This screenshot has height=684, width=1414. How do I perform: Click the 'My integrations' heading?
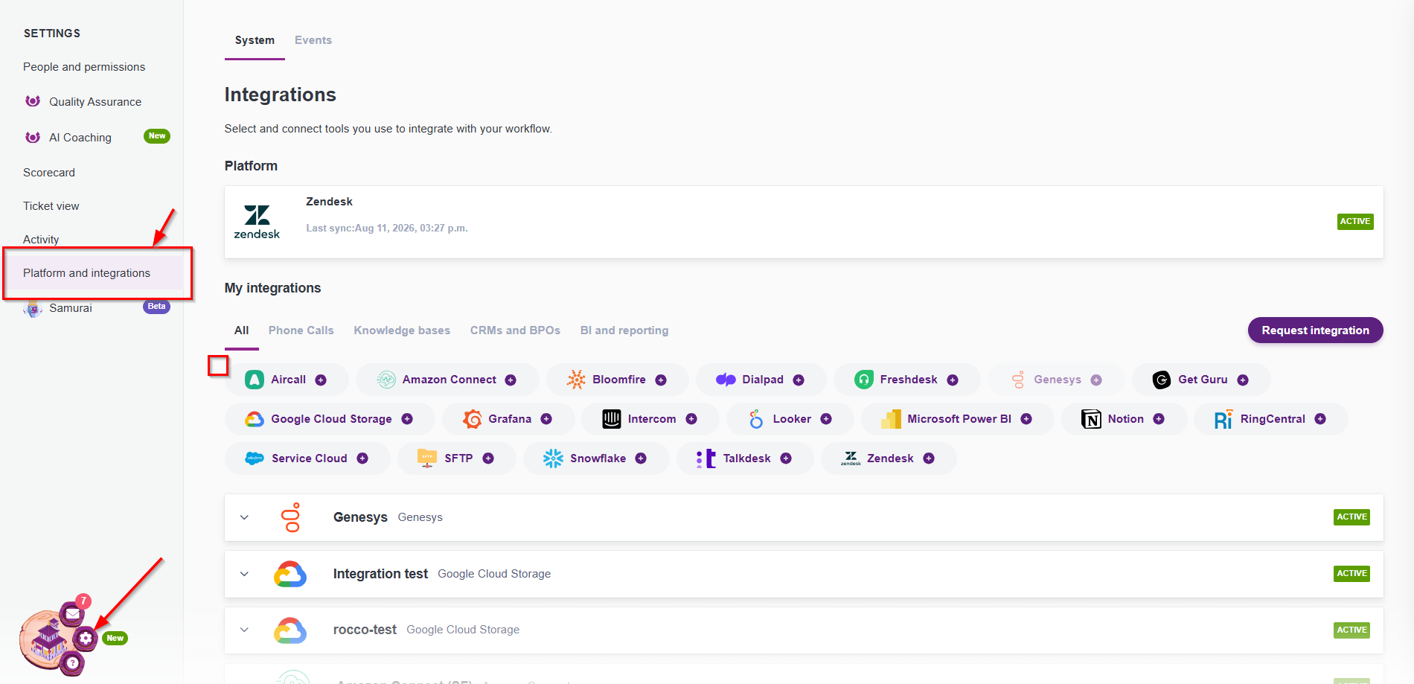[273, 288]
